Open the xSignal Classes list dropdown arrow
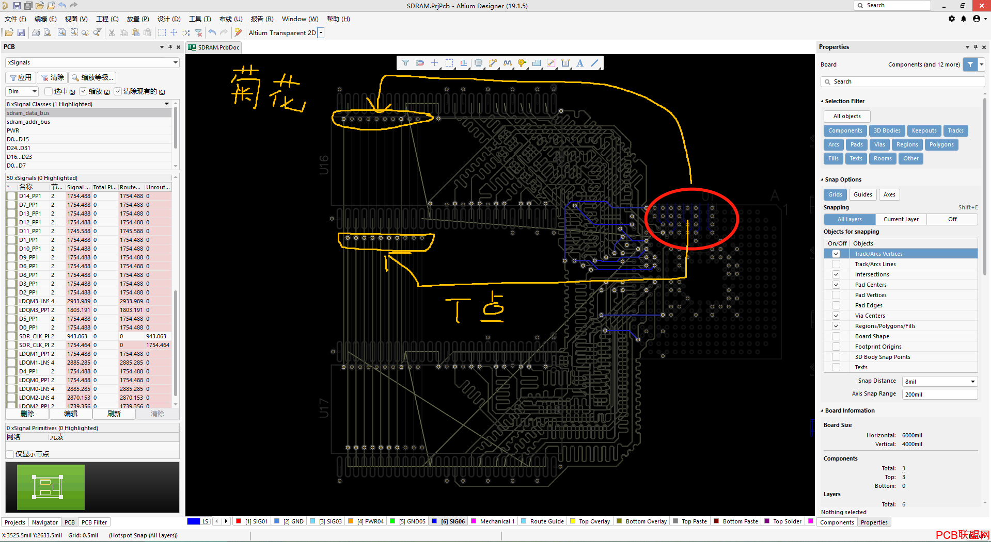Image resolution: width=991 pixels, height=542 pixels. (x=167, y=104)
